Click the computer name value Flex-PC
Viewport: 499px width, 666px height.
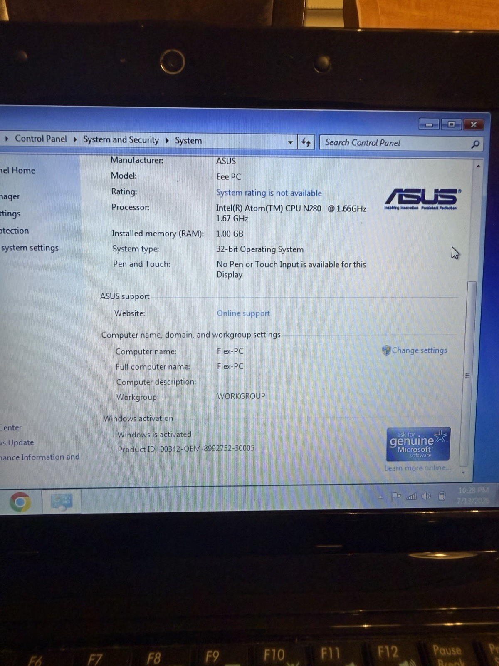pos(230,351)
